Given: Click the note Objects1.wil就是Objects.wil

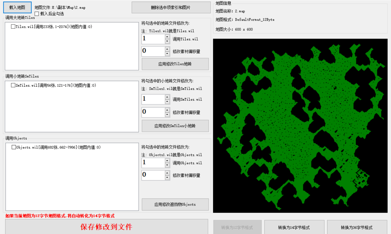Looking at the screenshot, I should pyautogui.click(x=172, y=155).
